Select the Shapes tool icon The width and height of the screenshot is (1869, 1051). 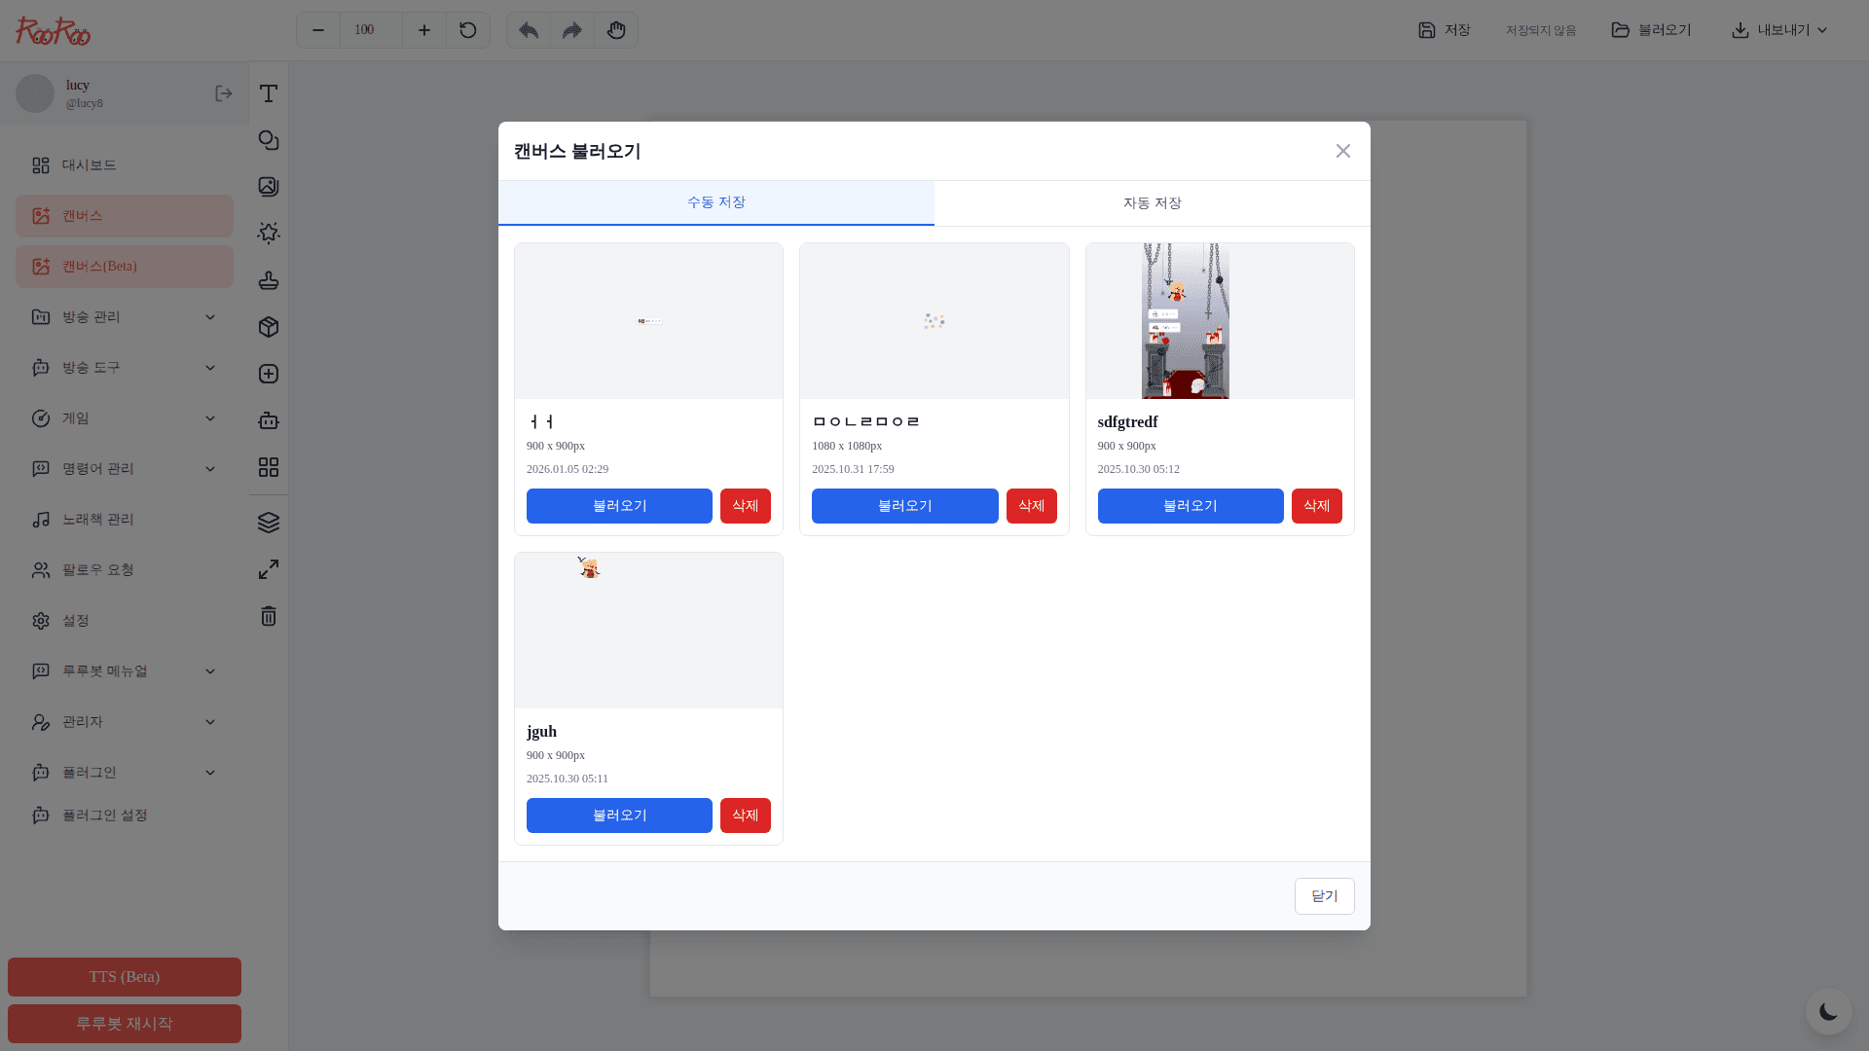click(x=269, y=140)
